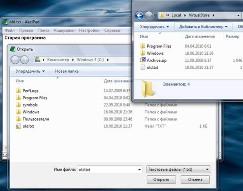243x191 pixels.
Task: Expand the Упорядочить dropdown in the Open dialog
Action: coord(30,71)
